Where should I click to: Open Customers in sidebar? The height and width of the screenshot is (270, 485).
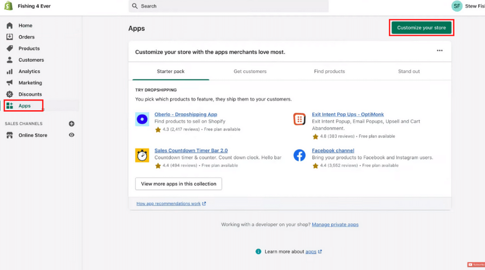point(31,60)
